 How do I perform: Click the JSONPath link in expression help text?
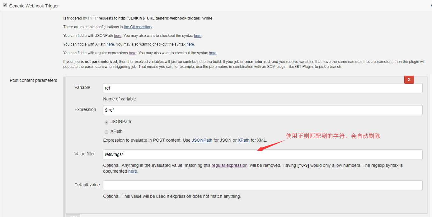tap(202, 140)
